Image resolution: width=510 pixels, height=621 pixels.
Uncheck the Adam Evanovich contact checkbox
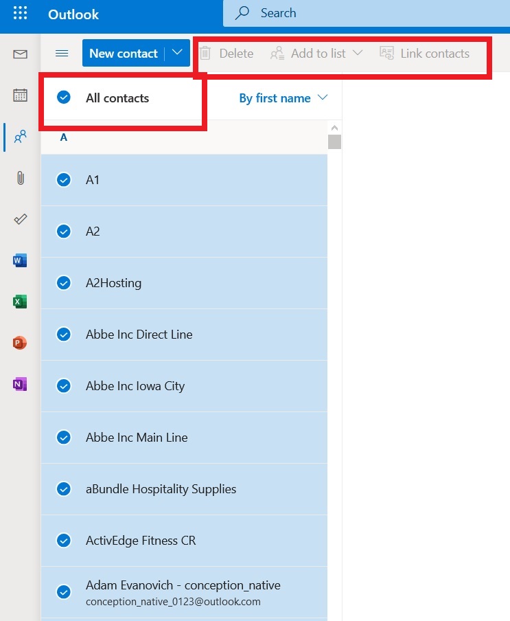[64, 591]
